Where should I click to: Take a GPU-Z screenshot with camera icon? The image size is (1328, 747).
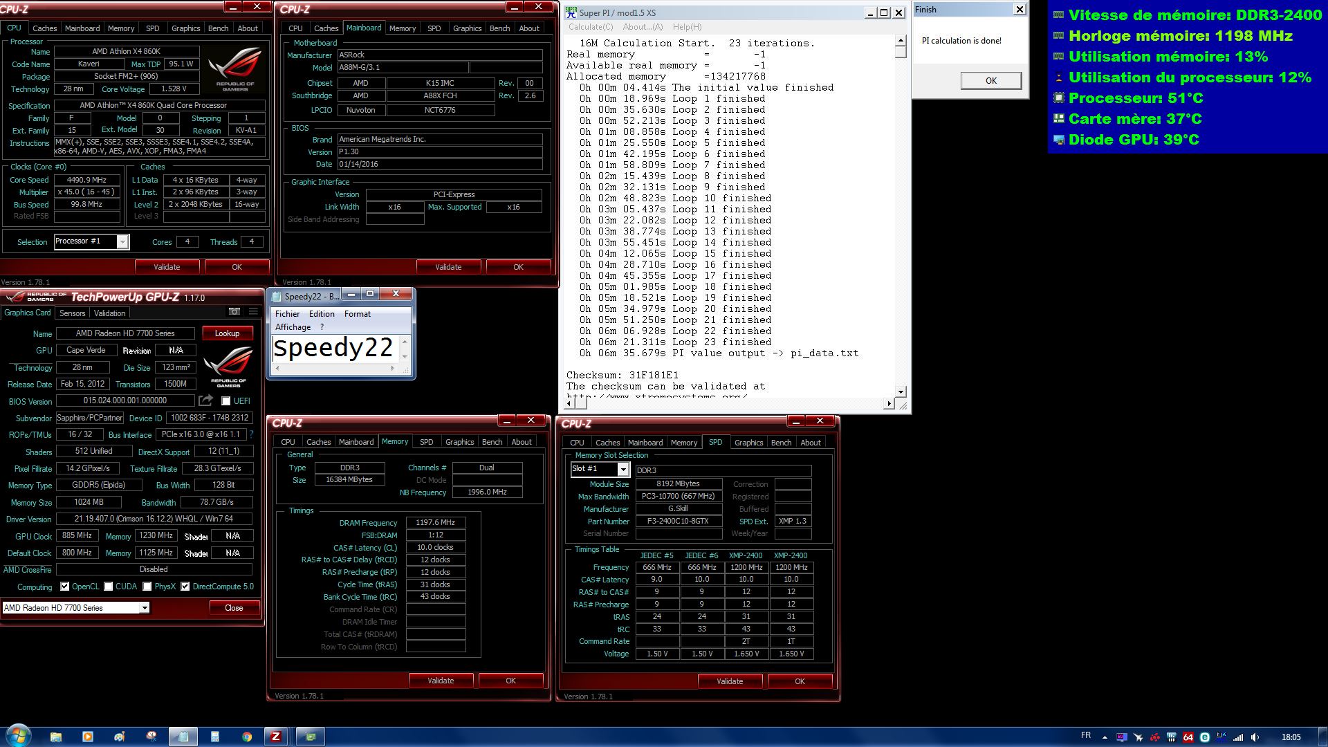point(234,311)
